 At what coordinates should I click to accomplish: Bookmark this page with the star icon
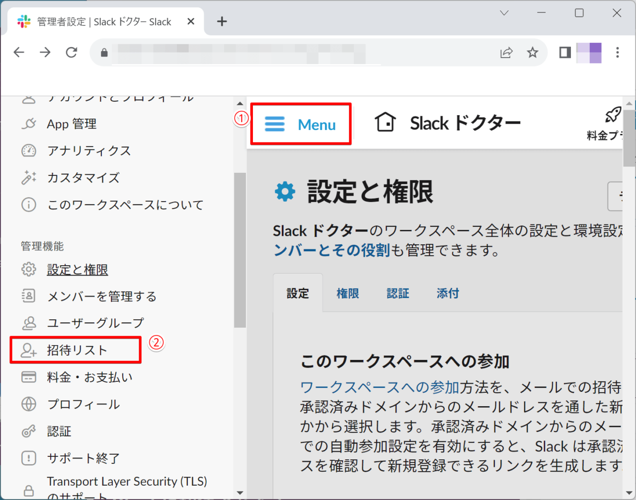(x=533, y=52)
